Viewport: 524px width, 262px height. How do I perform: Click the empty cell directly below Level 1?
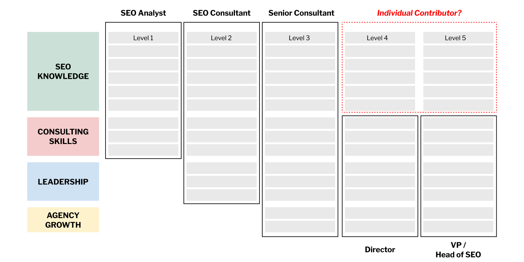[143, 51]
